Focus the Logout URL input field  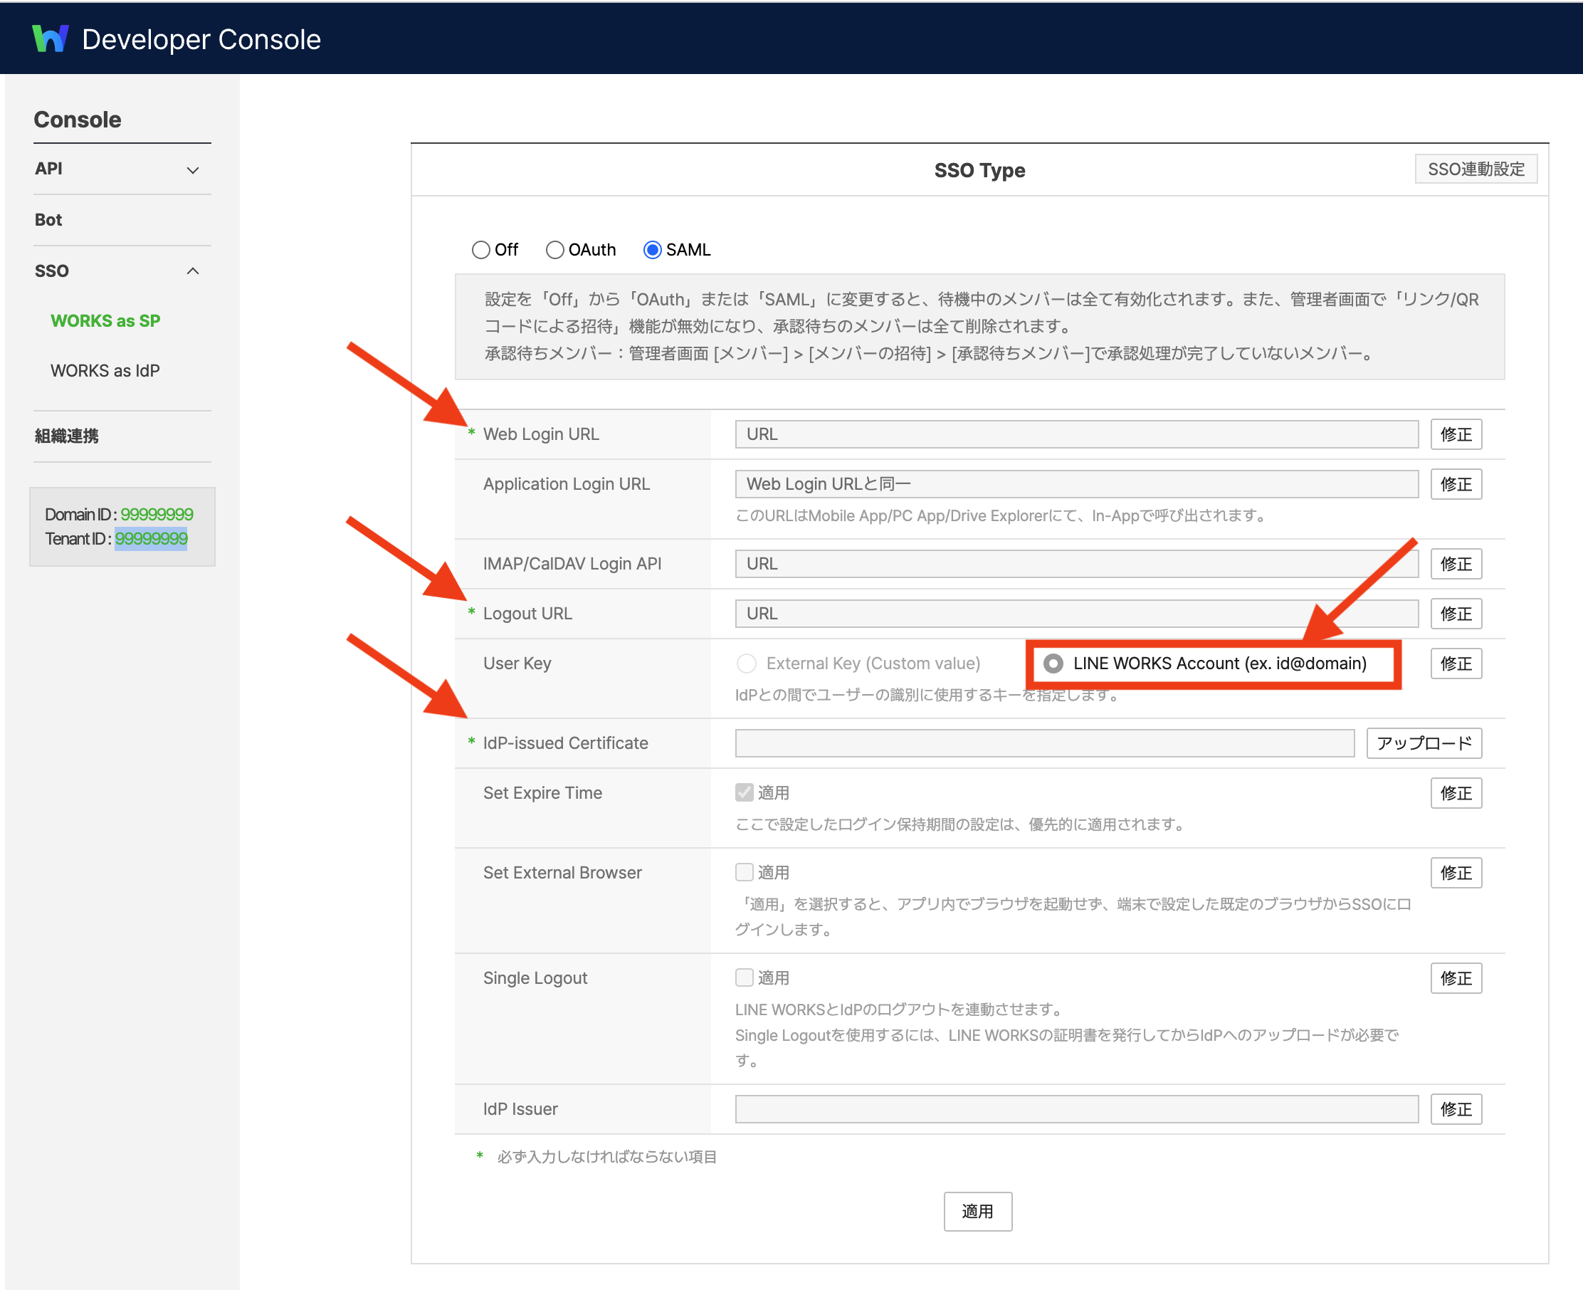pos(1076,614)
